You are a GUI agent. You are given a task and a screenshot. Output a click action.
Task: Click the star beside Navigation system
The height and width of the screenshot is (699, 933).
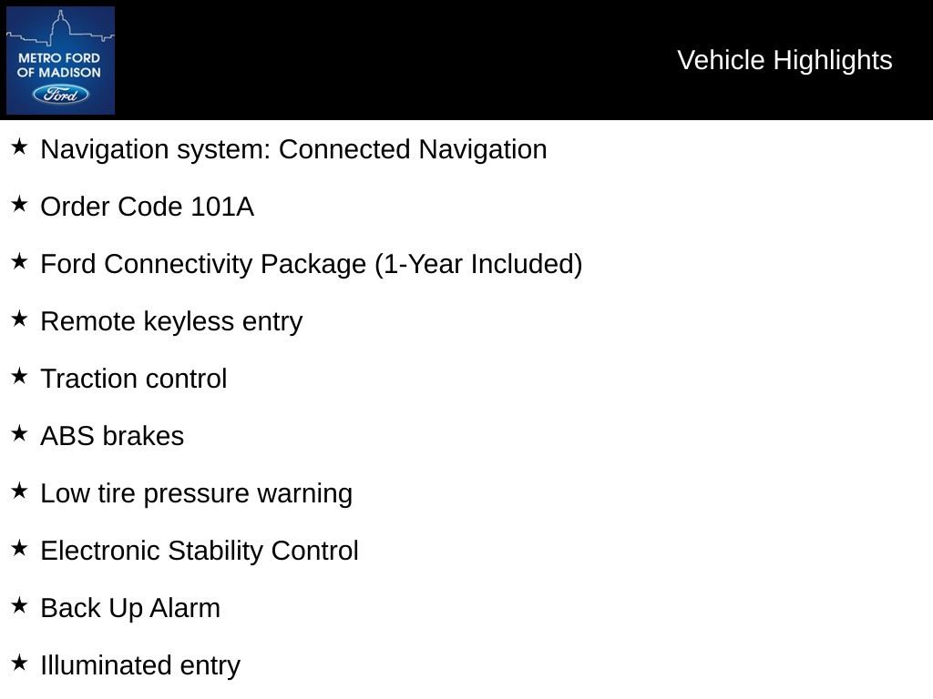pos(19,147)
